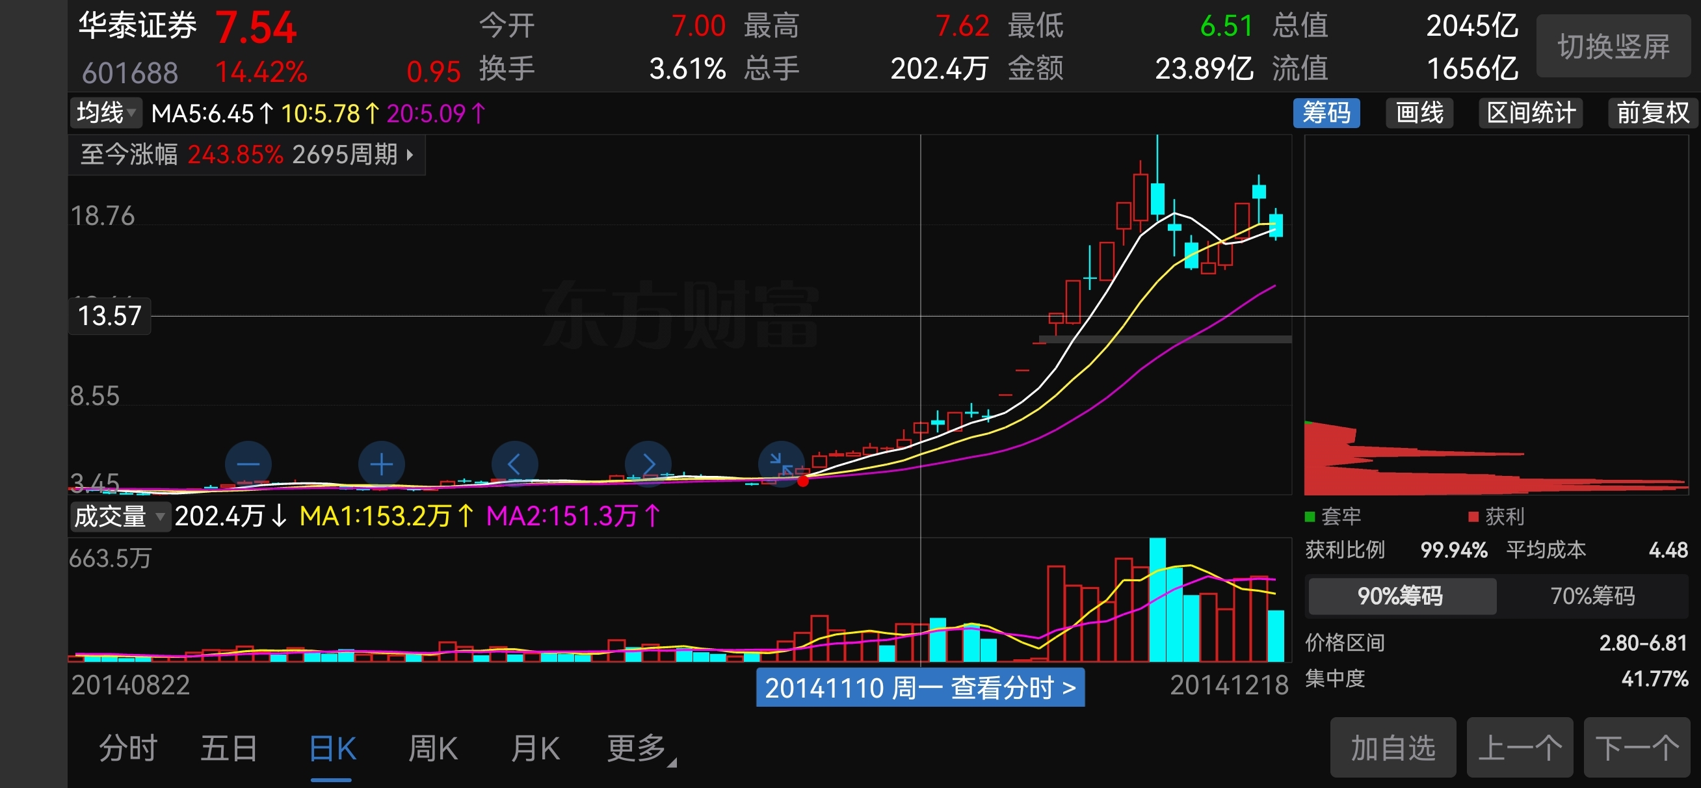Toggle the 筹码 chip distribution panel

tap(1325, 113)
